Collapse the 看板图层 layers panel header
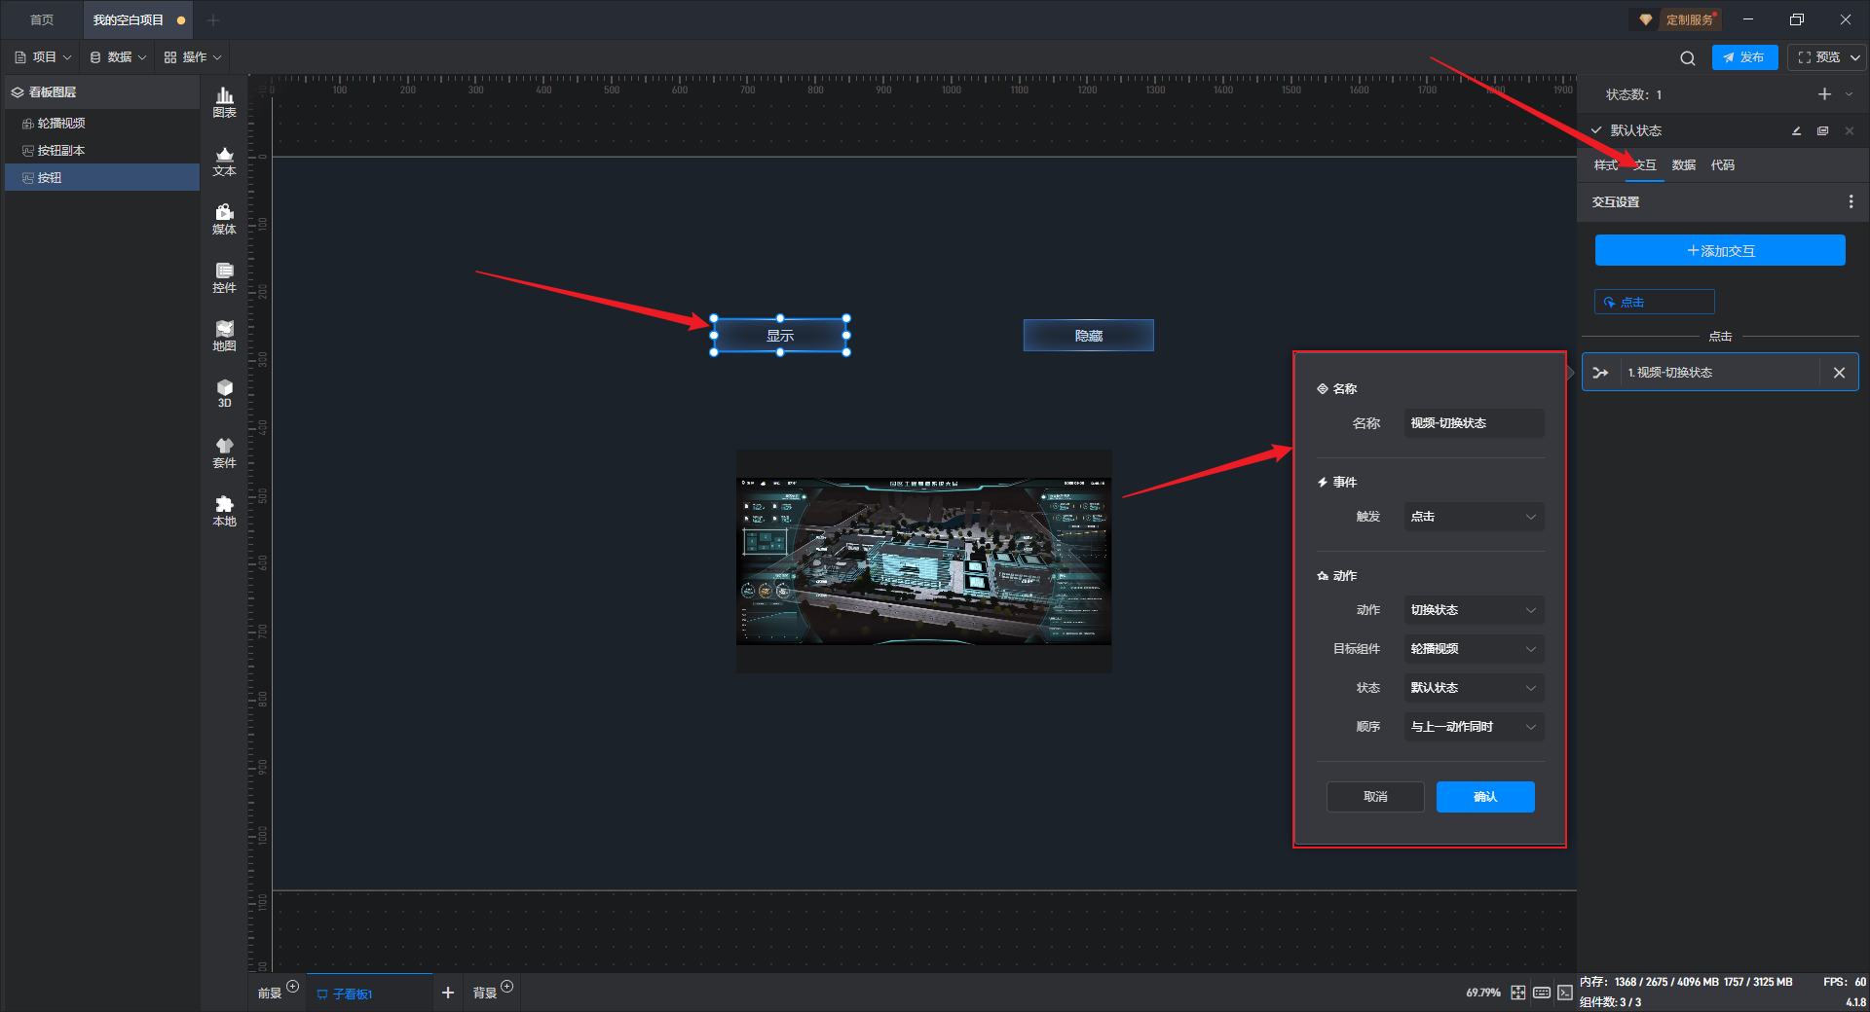This screenshot has height=1012, width=1870. coord(102,92)
